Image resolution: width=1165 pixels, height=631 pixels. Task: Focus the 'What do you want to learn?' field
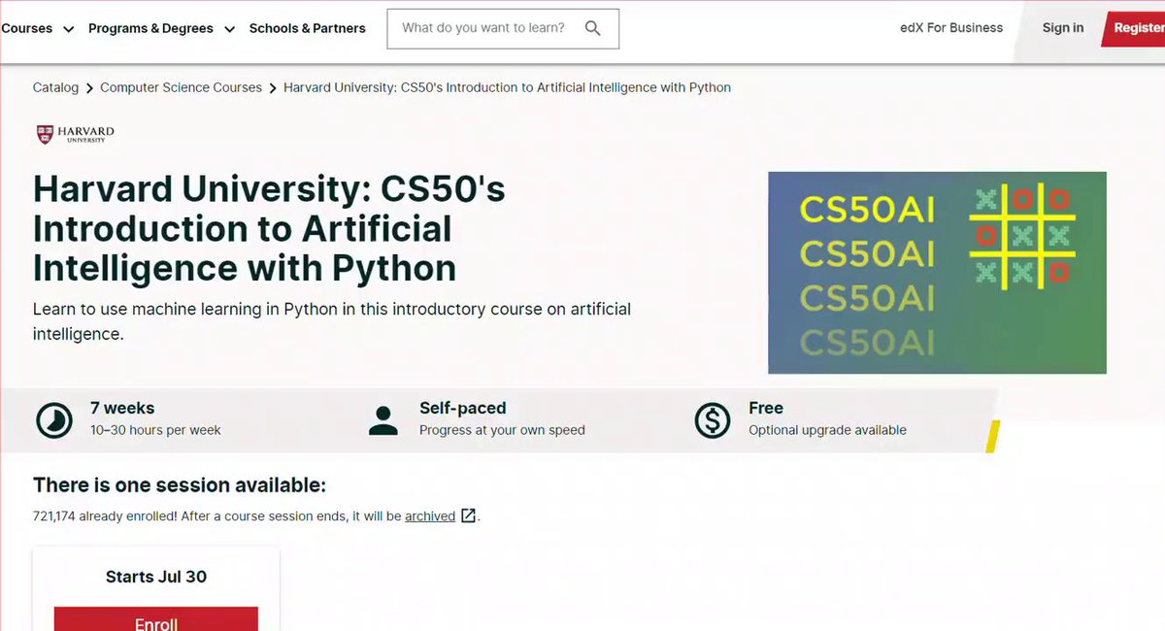click(485, 28)
